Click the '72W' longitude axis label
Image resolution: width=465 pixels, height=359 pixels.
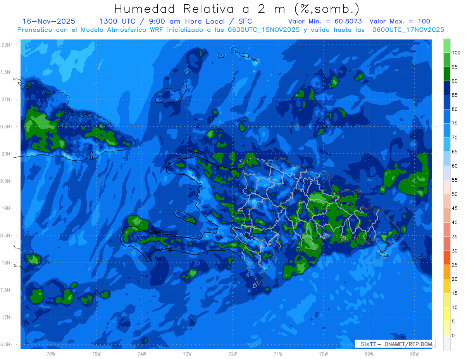point(232,354)
